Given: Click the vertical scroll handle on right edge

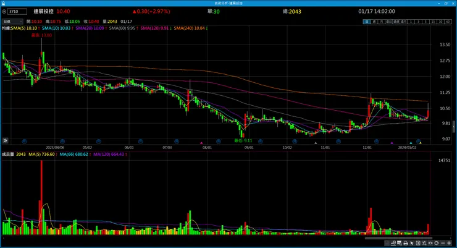Looking at the screenshot, I should tap(453, 127).
